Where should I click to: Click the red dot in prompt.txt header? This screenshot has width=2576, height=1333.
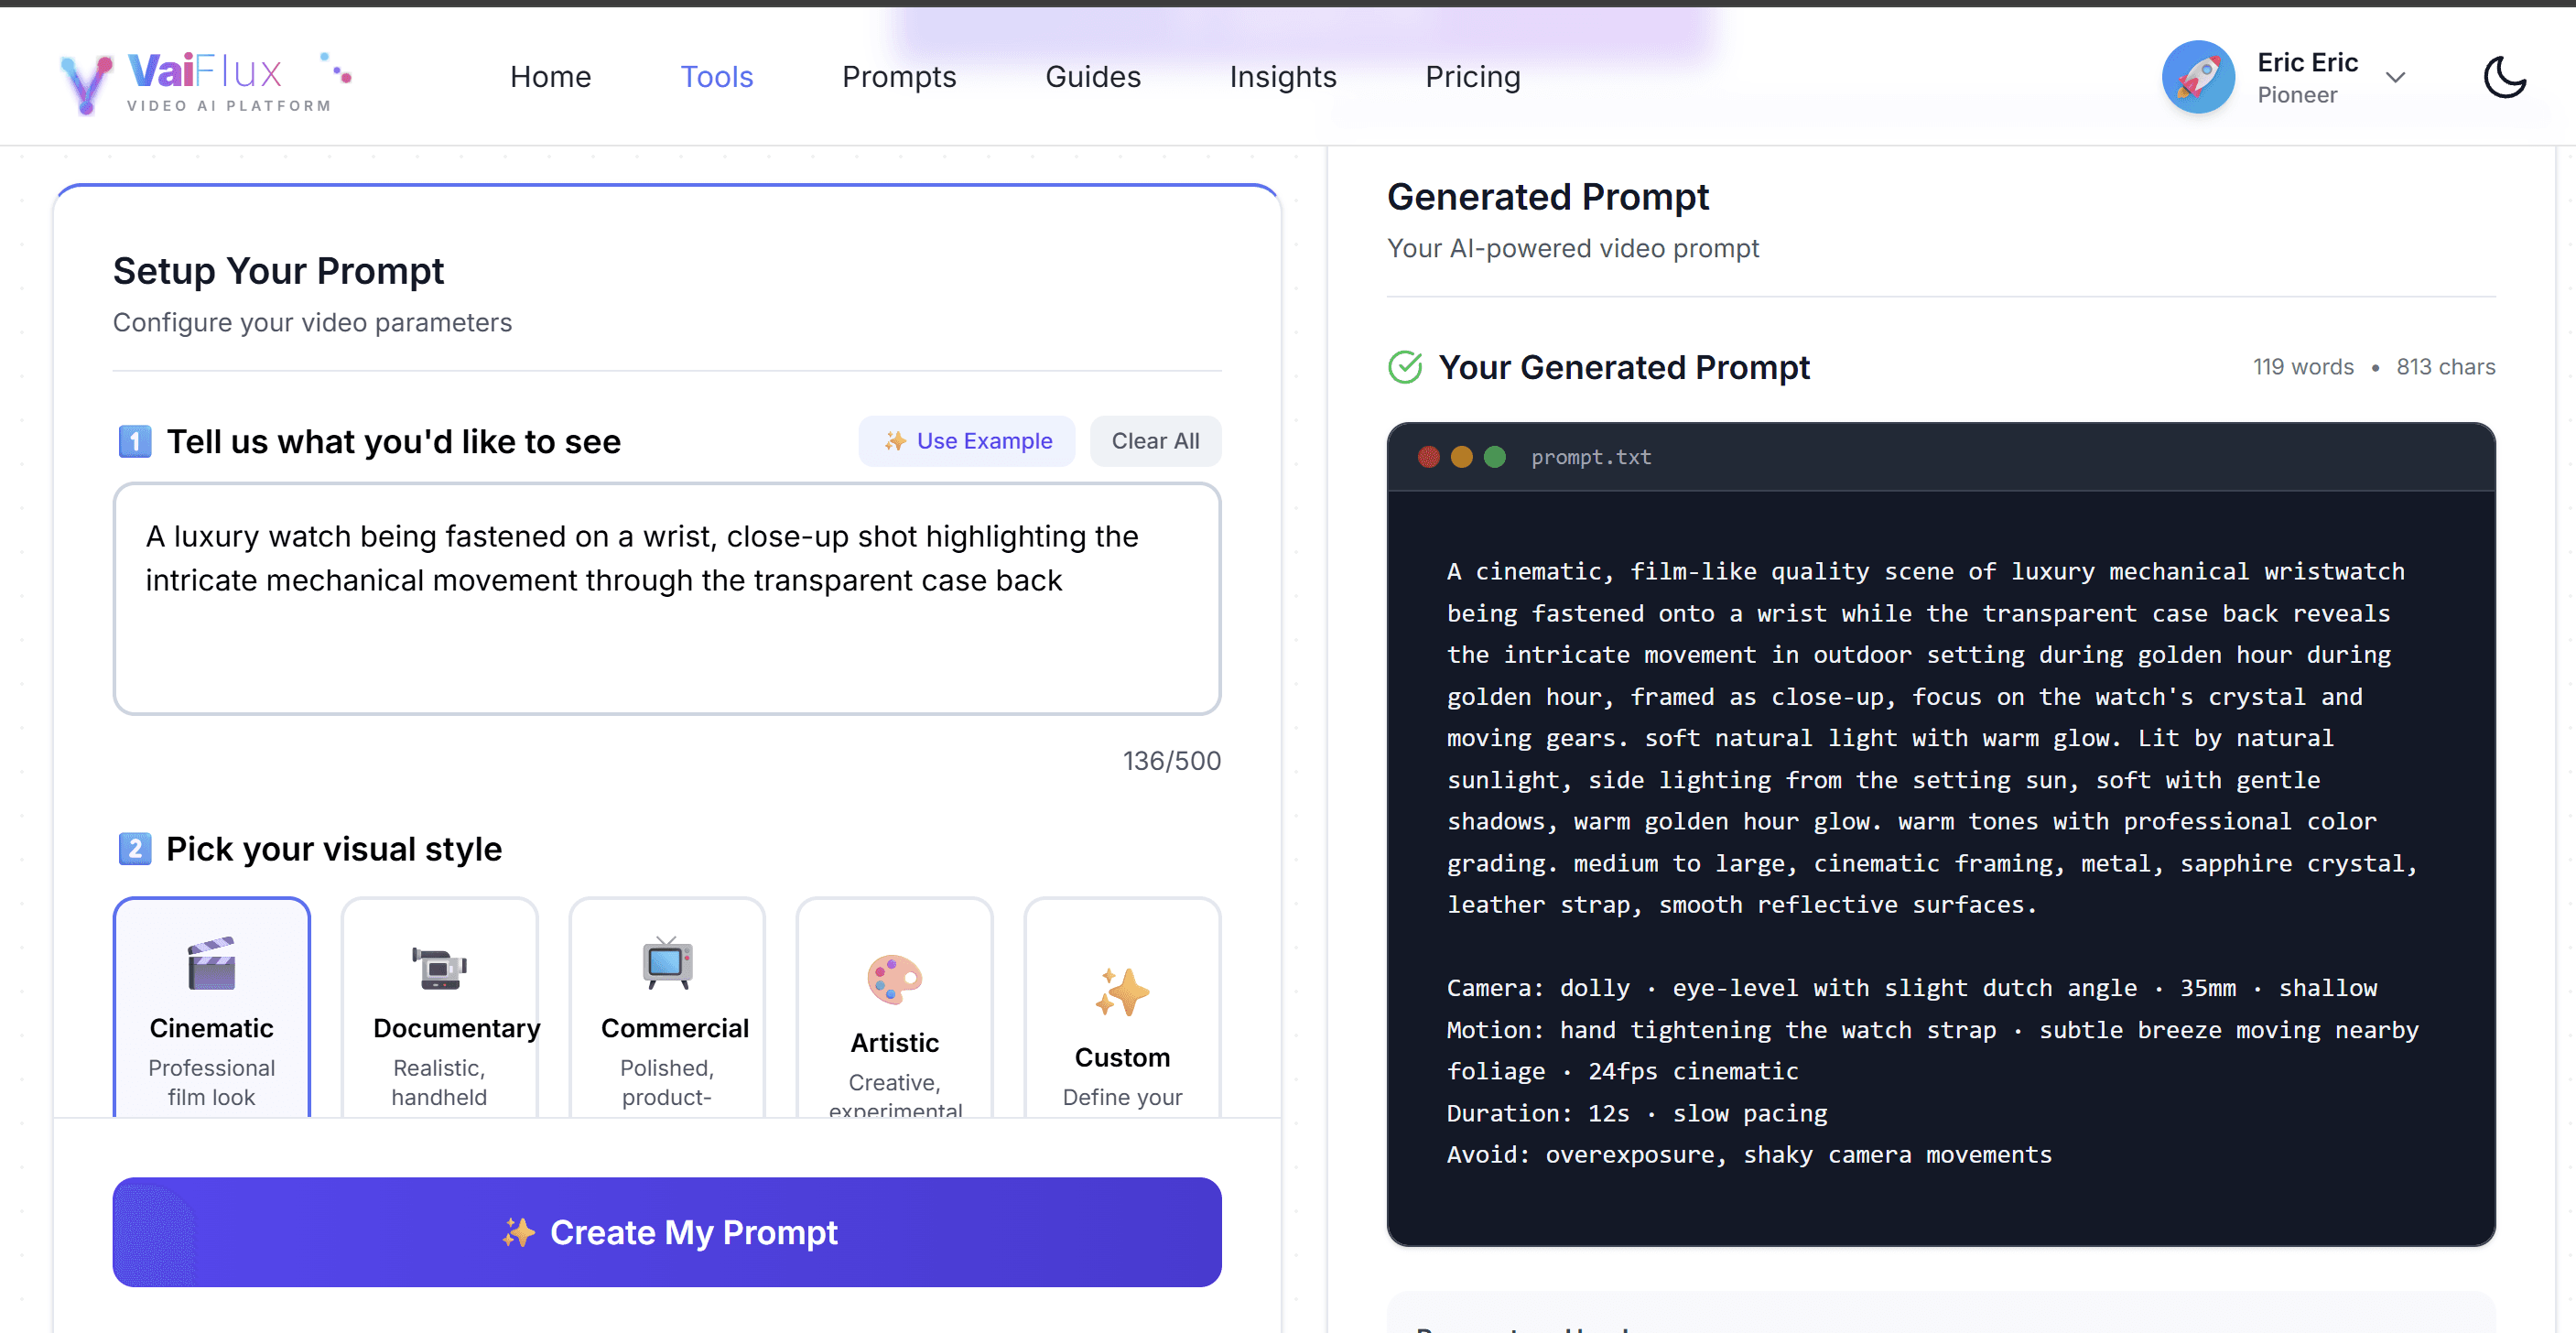[1428, 457]
